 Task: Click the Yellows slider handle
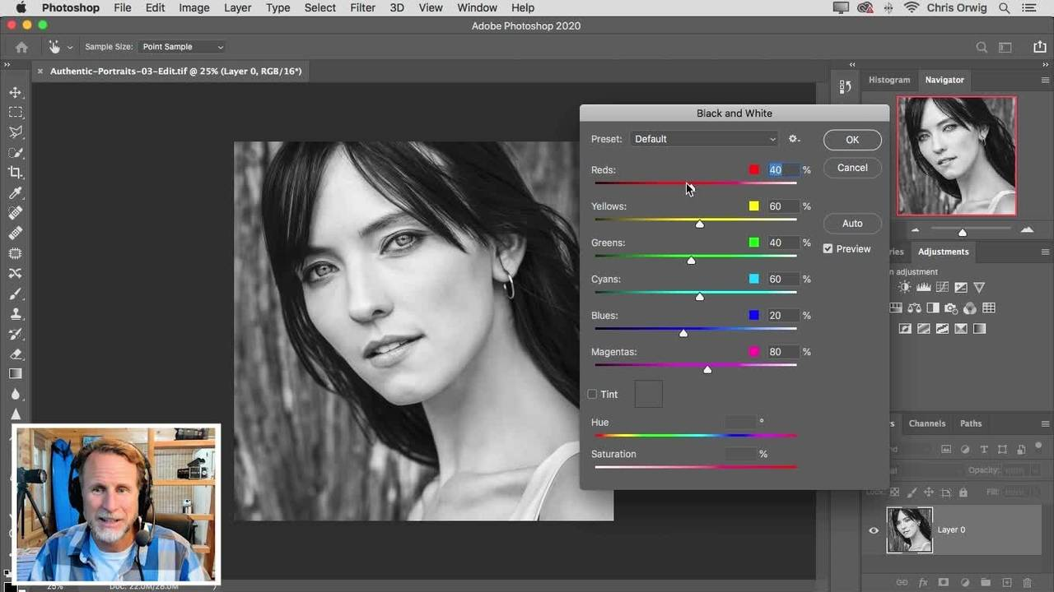[x=700, y=224]
